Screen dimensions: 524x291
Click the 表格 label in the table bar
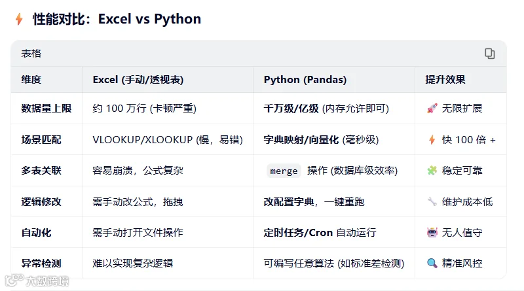click(31, 54)
